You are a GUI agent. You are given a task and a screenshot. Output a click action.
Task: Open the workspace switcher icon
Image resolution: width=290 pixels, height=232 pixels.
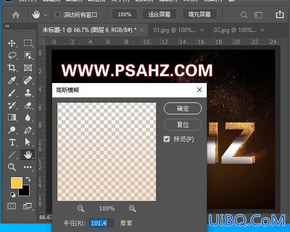(x=258, y=15)
